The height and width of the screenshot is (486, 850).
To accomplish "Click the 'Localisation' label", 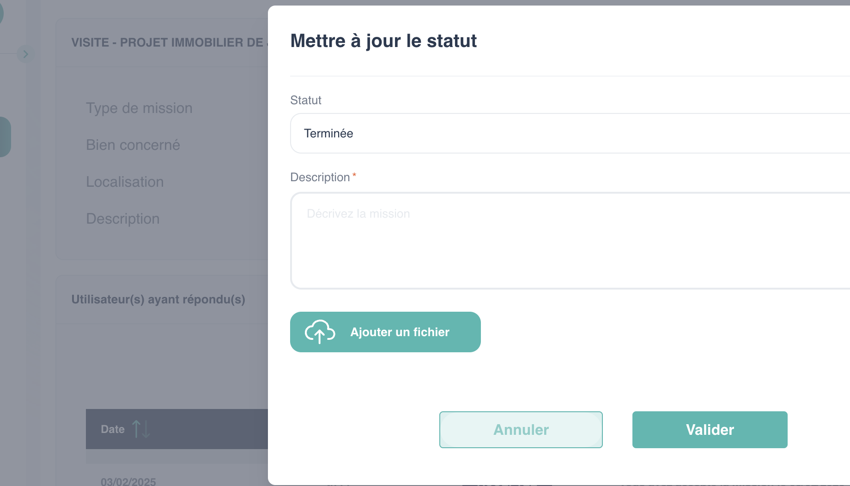I will pyautogui.click(x=125, y=182).
